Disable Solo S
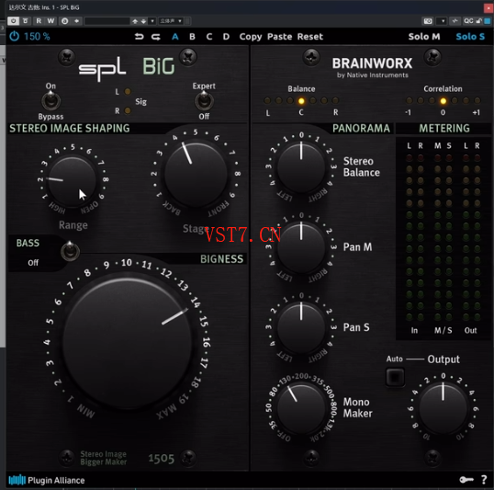The width and height of the screenshot is (494, 490). (x=470, y=37)
